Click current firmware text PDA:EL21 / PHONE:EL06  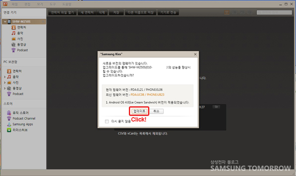pos(147,90)
